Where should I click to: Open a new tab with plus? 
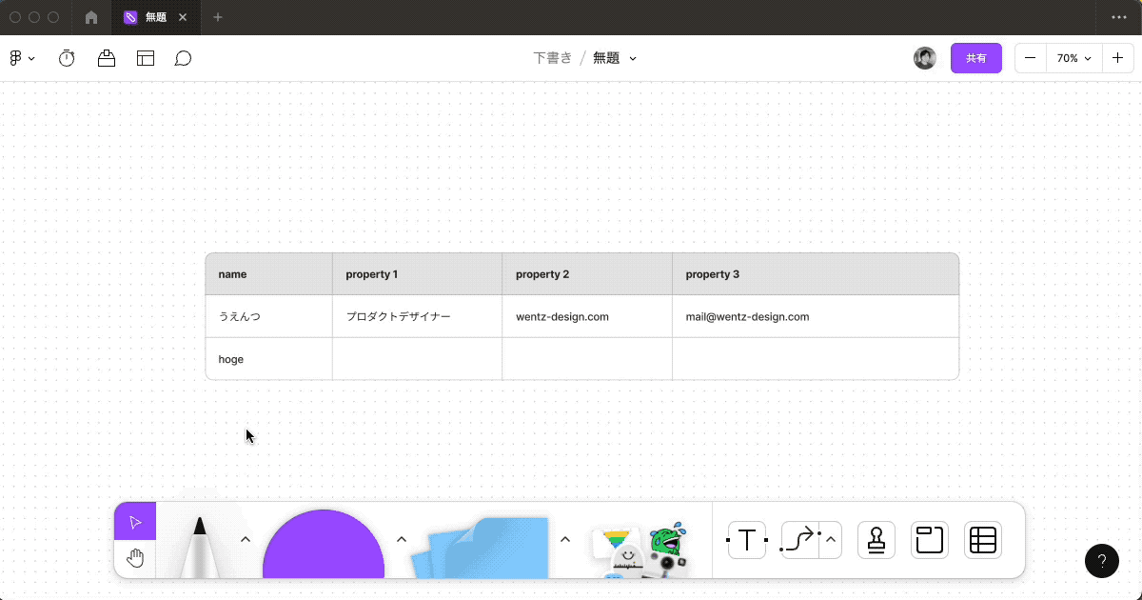218,17
